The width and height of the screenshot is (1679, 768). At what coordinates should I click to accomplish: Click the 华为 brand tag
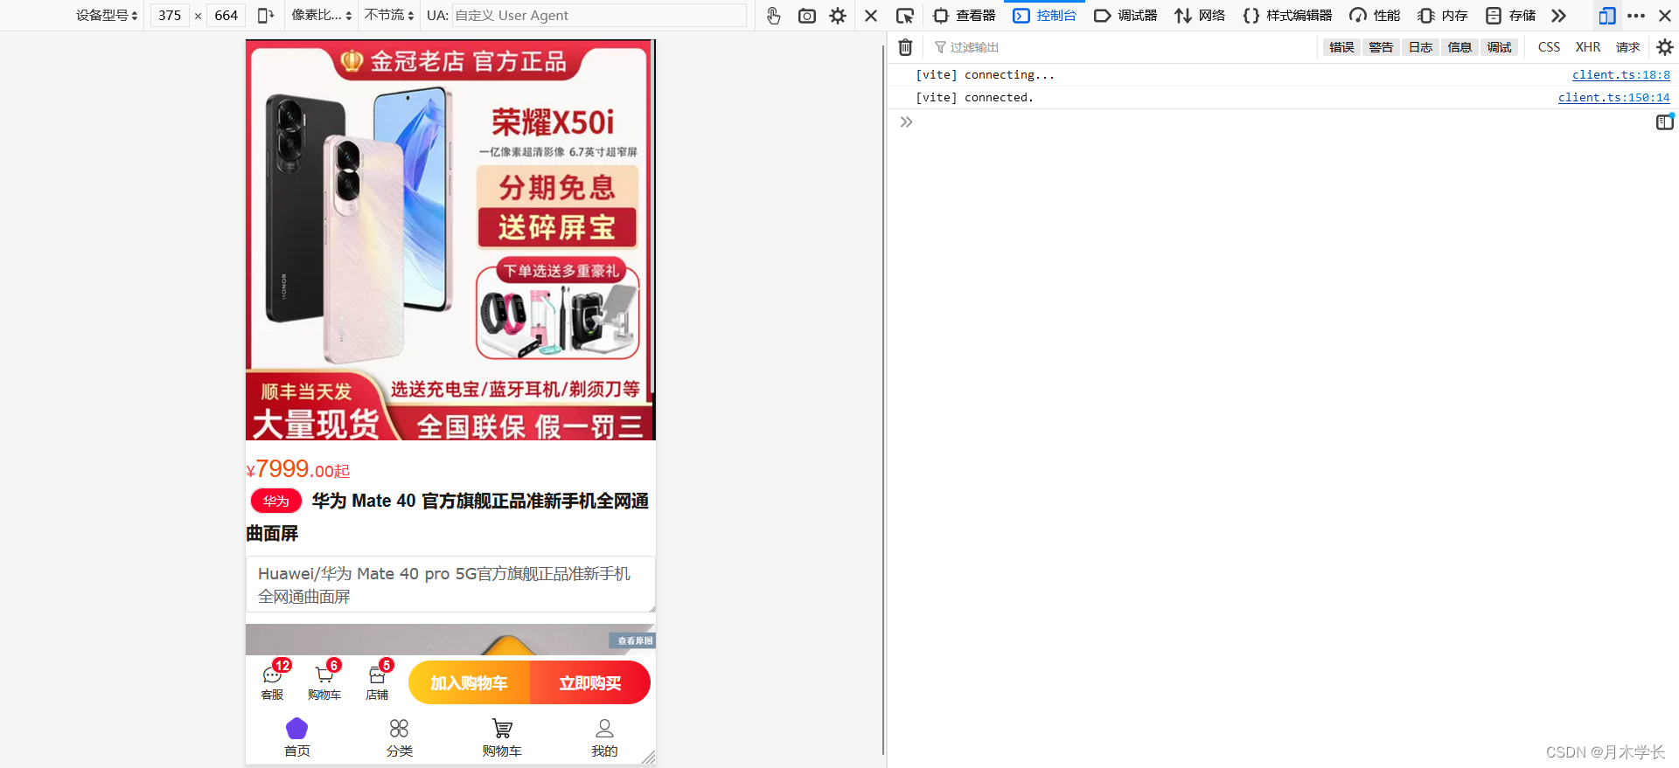coord(276,501)
